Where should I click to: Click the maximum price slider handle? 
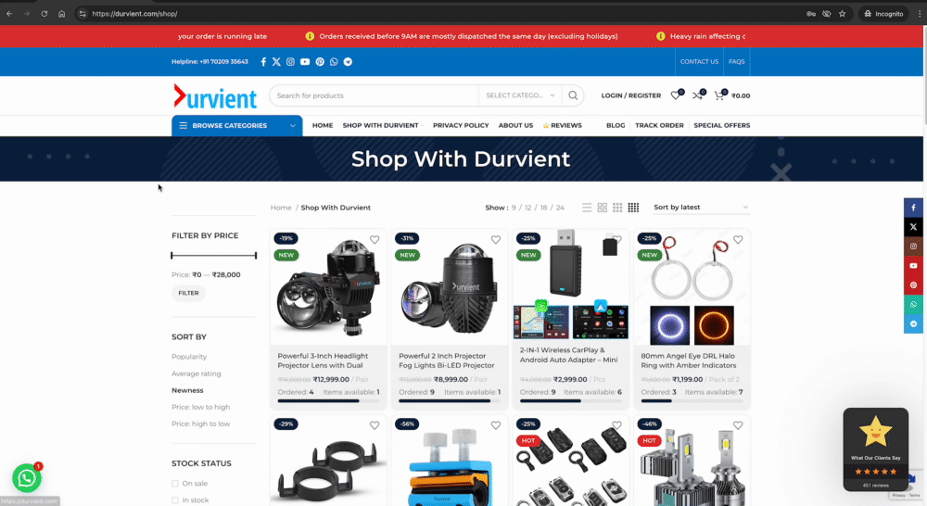click(x=256, y=256)
